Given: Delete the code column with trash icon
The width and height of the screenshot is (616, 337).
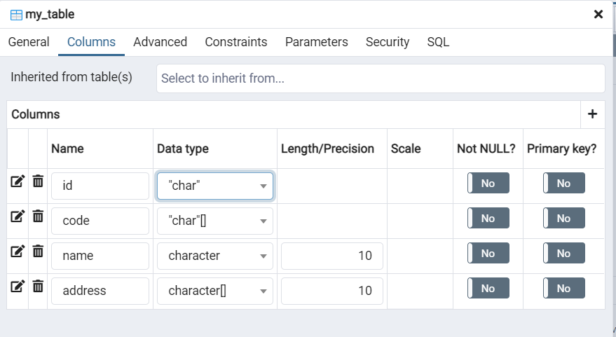Looking at the screenshot, I should coord(38,216).
